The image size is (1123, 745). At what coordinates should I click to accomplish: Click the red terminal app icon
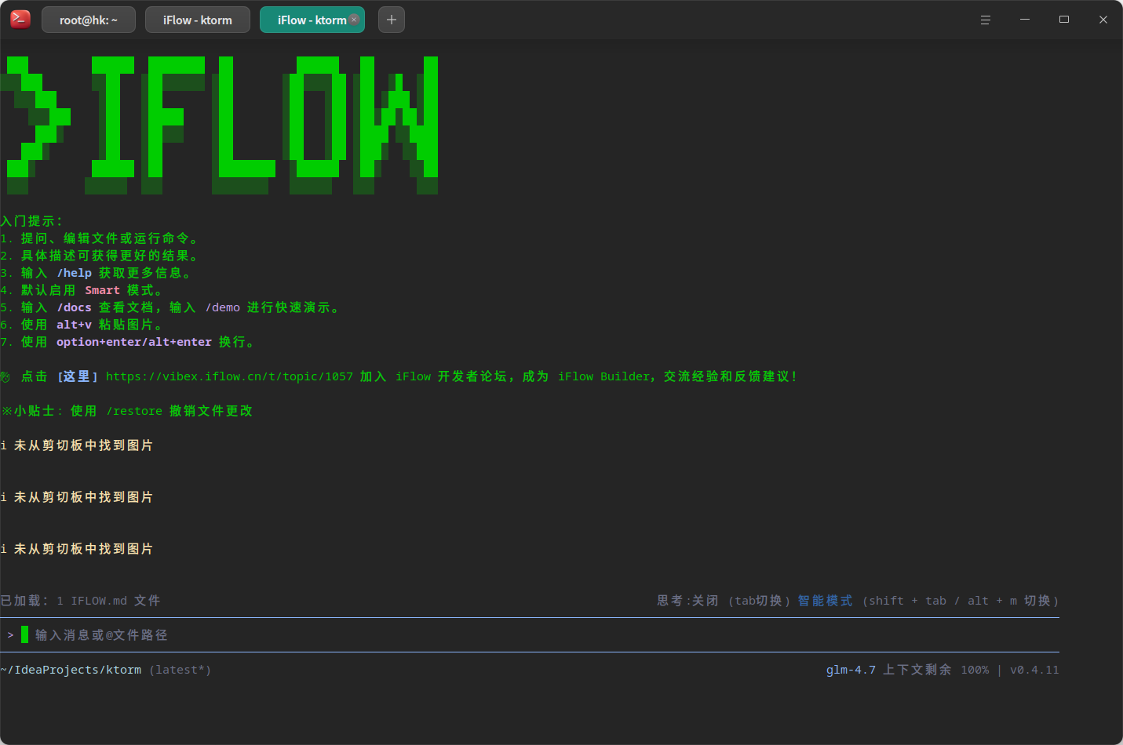tap(20, 20)
